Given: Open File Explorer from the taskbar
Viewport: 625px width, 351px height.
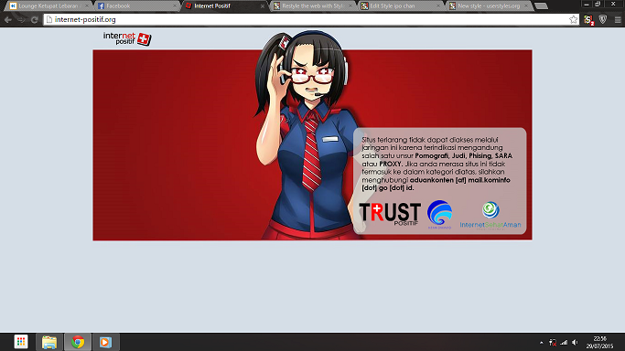Looking at the screenshot, I should tap(49, 342).
